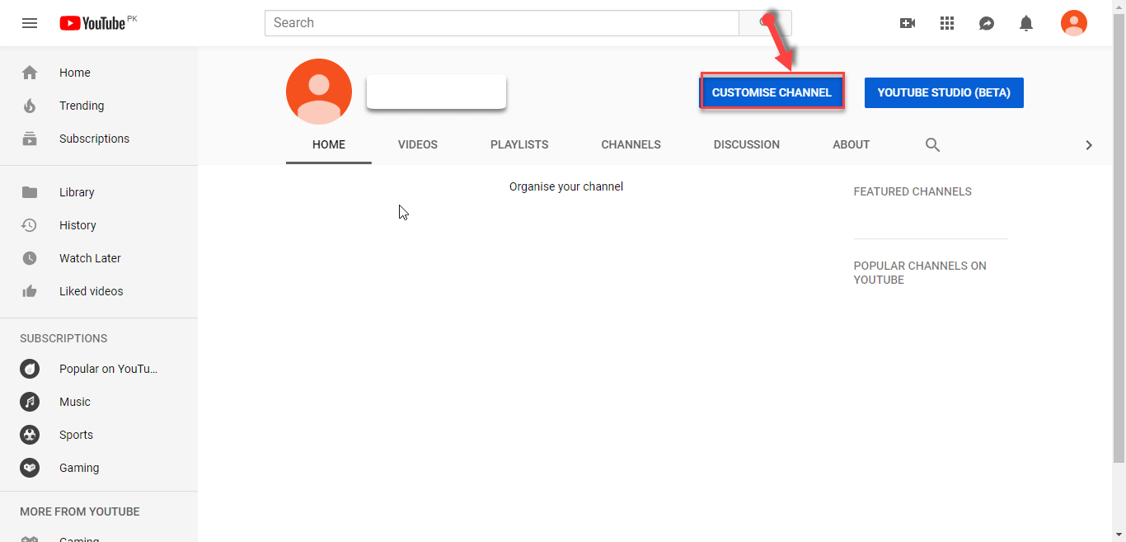
Task: Open the channel search magnifier icon
Action: [x=931, y=144]
